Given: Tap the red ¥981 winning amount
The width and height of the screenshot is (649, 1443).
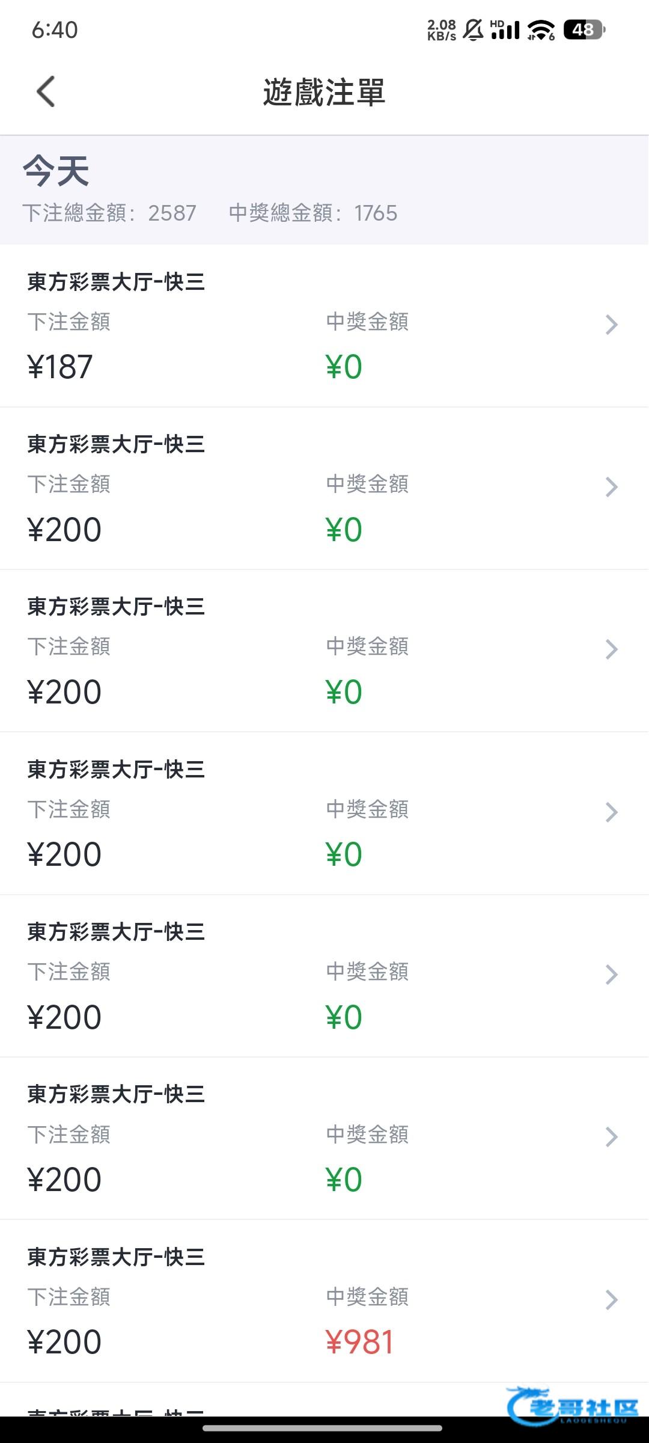Looking at the screenshot, I should point(359,1342).
